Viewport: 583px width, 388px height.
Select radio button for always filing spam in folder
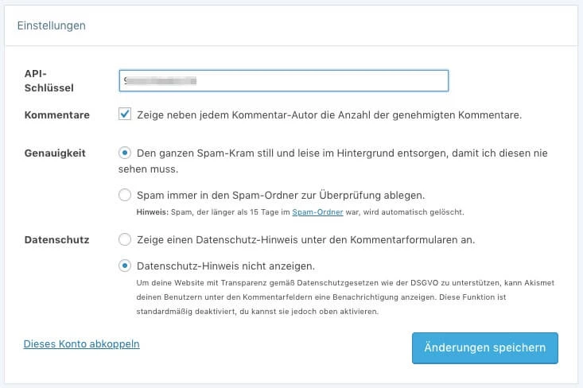click(125, 195)
